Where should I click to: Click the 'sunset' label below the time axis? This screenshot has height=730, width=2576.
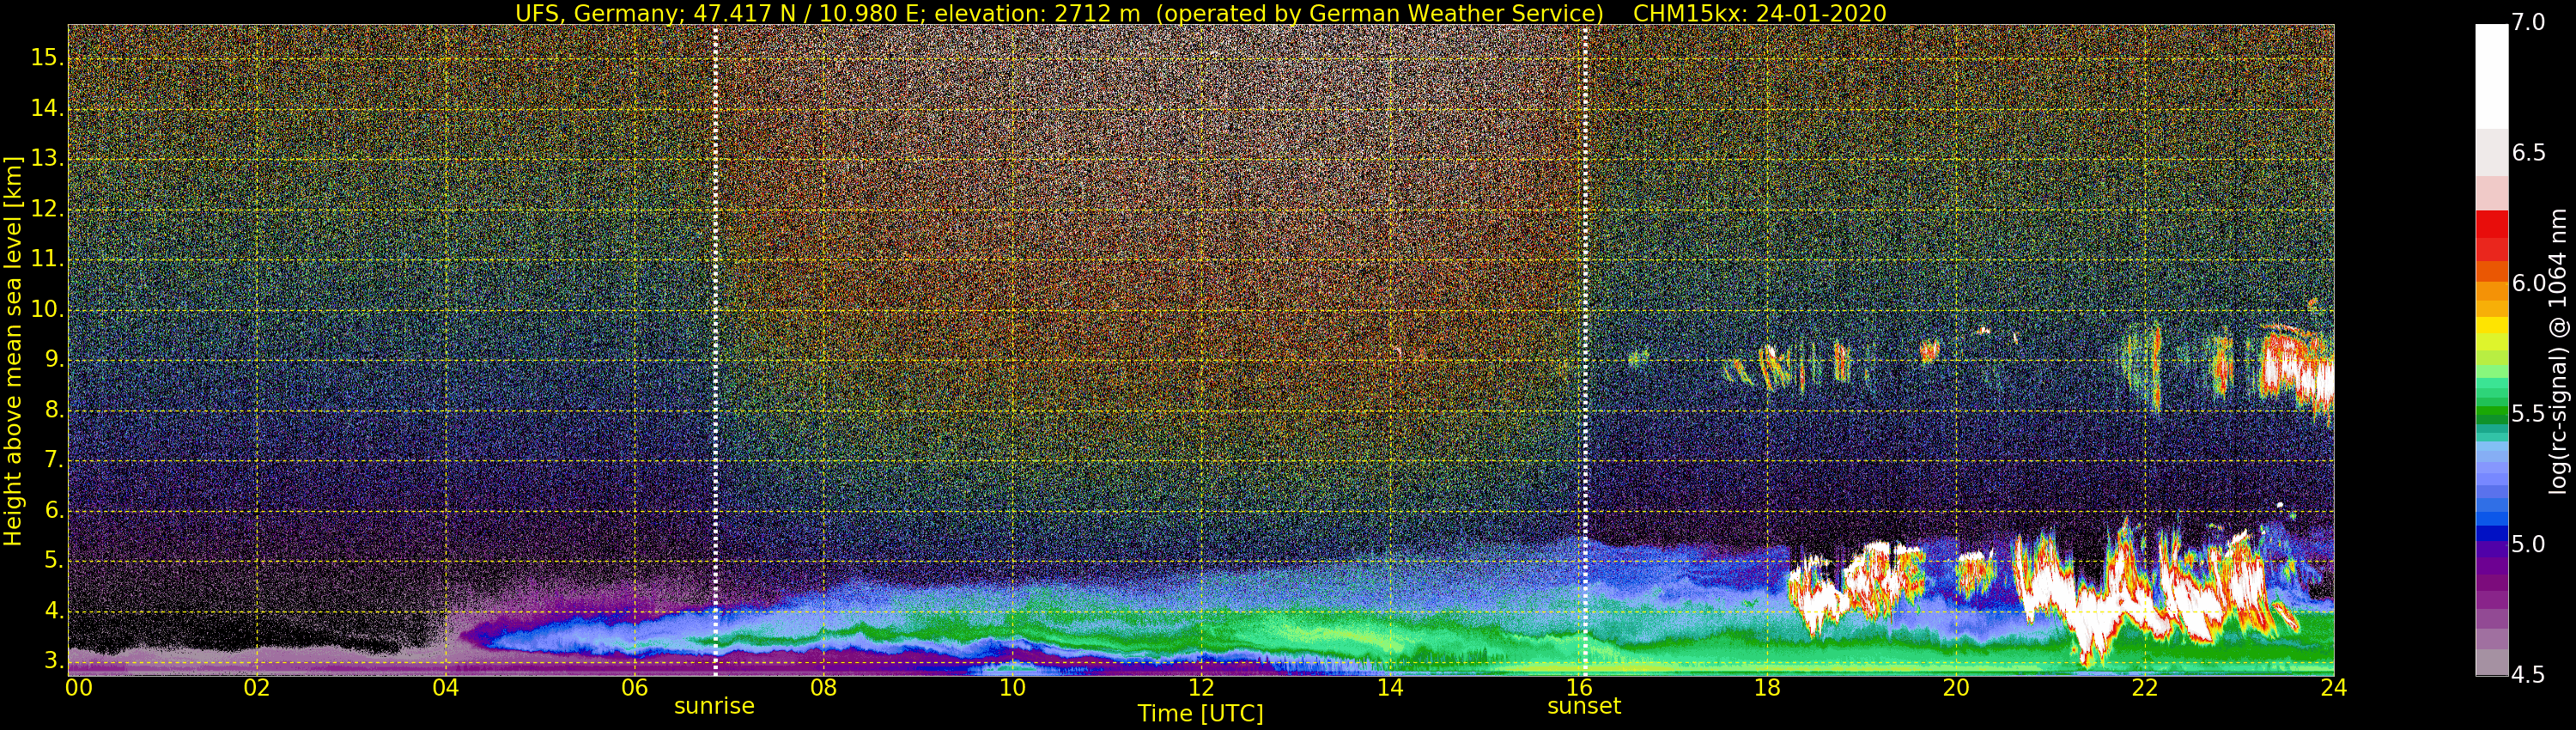1584,706
